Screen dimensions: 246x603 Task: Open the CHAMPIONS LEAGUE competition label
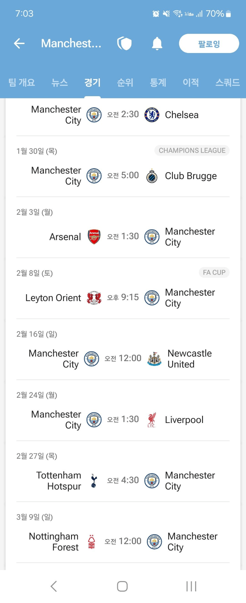click(x=192, y=150)
